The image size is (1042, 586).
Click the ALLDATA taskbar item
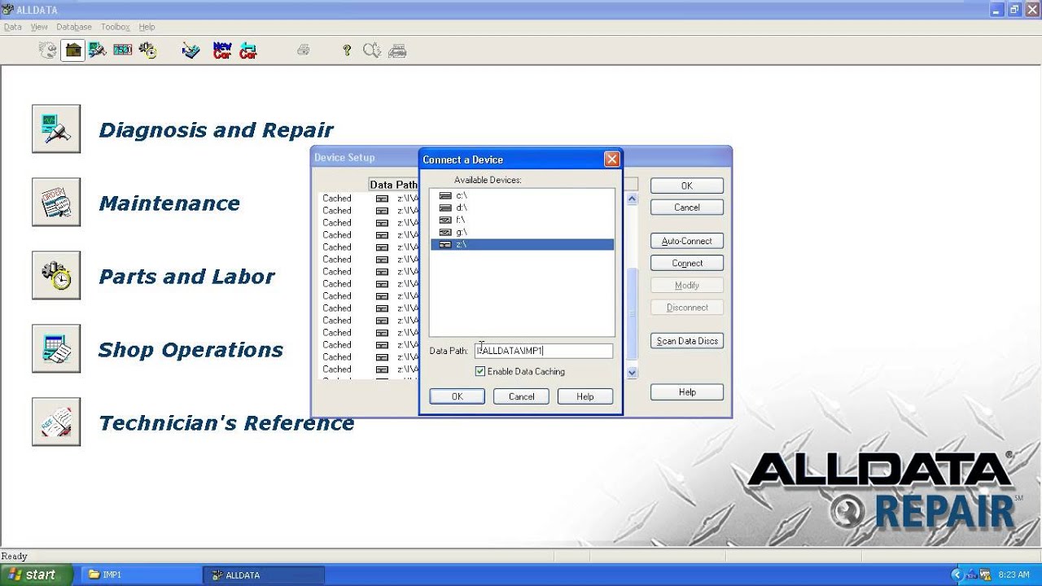[263, 575]
